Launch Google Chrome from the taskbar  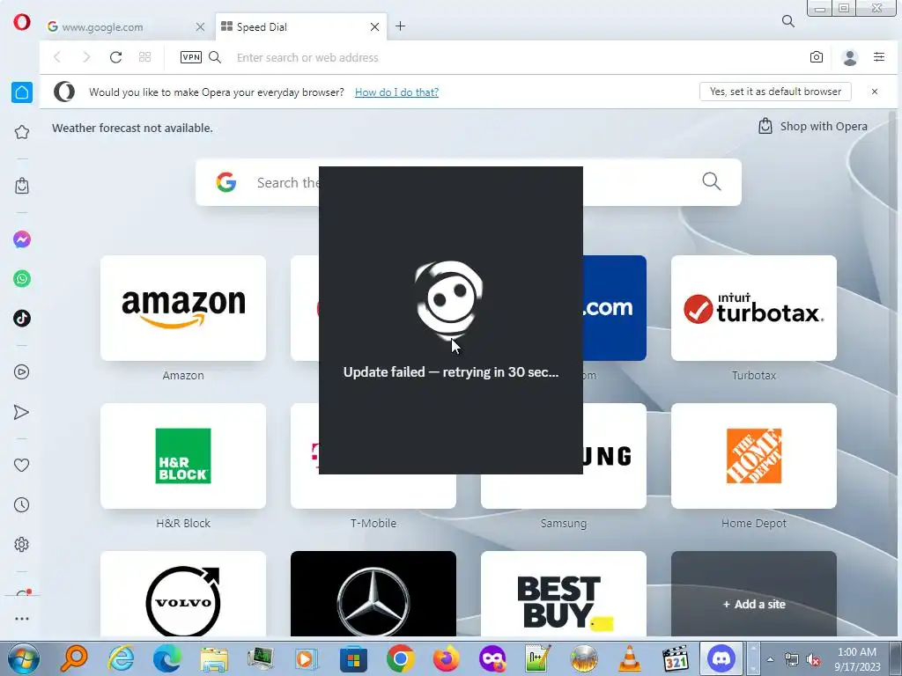(400, 658)
